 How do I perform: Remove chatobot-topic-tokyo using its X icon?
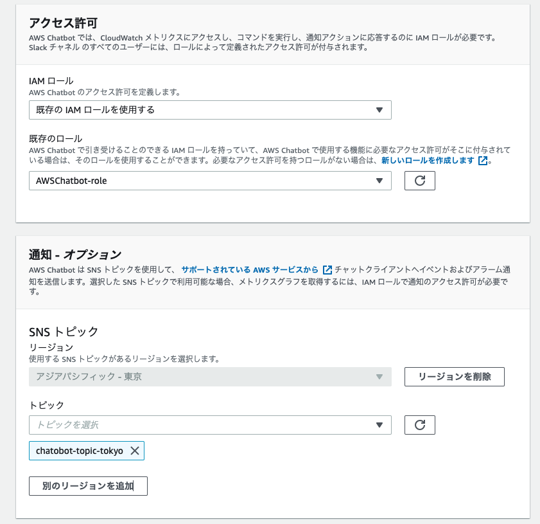click(134, 451)
